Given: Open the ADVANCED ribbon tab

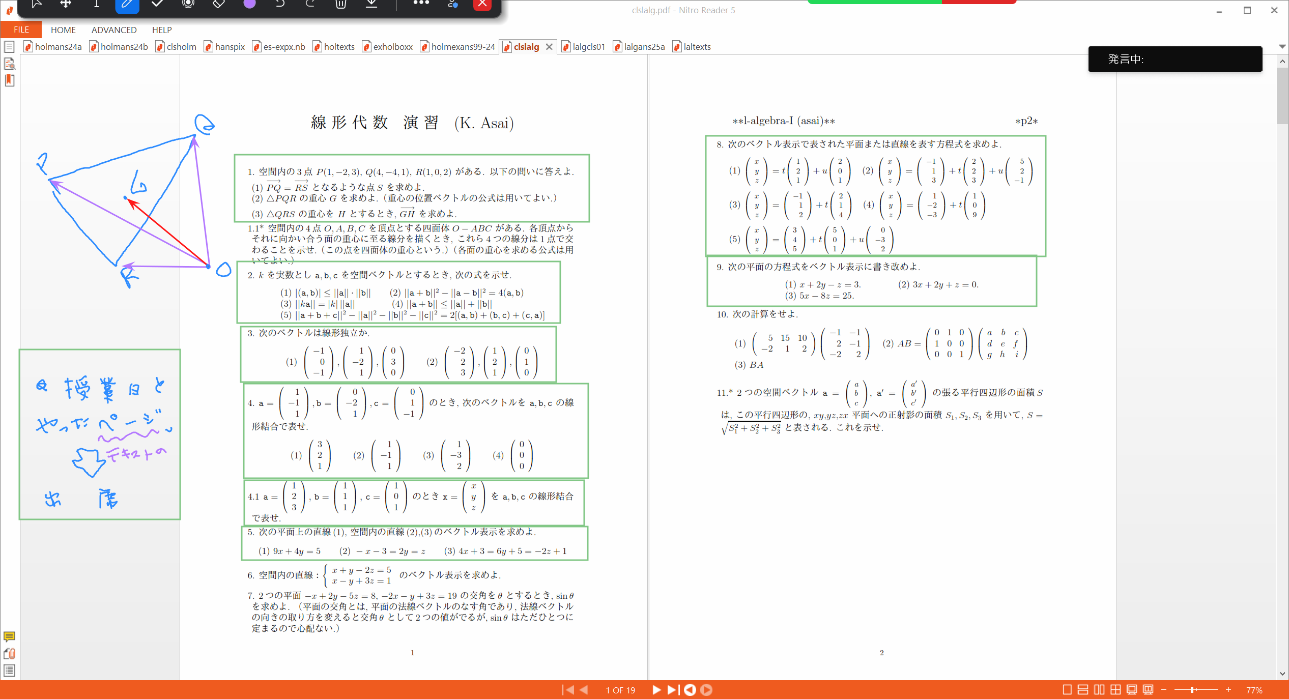Looking at the screenshot, I should pos(114,30).
